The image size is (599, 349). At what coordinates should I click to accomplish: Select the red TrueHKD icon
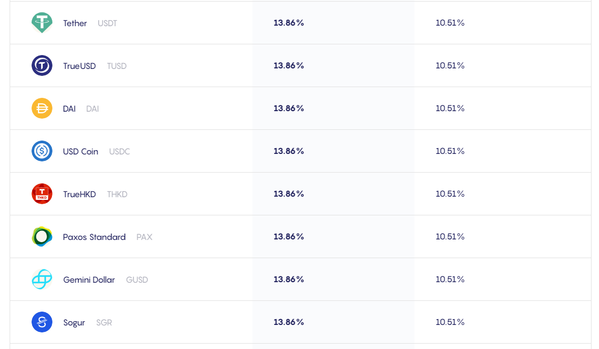(x=42, y=194)
